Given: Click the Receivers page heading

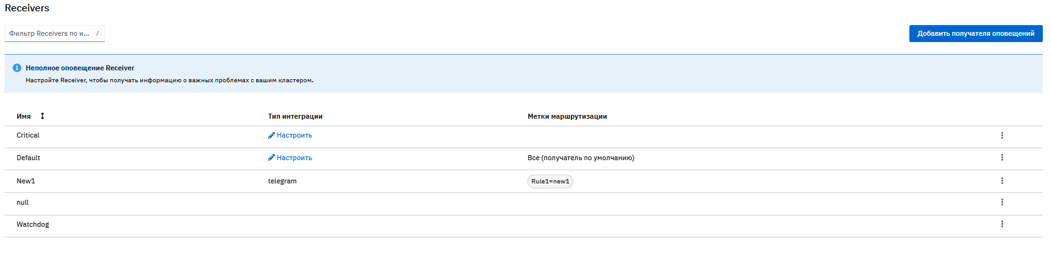Looking at the screenshot, I should [x=27, y=8].
